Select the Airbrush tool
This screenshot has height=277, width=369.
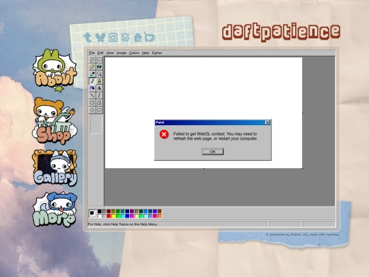pos(92,88)
